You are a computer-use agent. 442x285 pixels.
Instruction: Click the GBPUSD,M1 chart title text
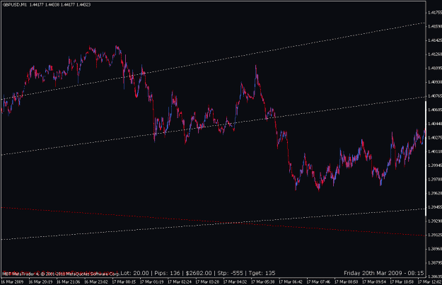point(15,4)
